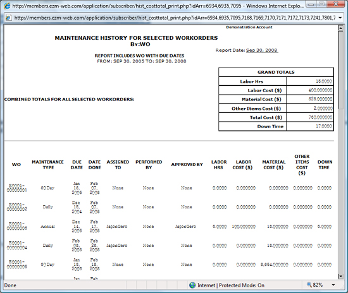Click the scroll down arrow of scrollbar
This screenshot has height=293, width=348.
(x=340, y=276)
